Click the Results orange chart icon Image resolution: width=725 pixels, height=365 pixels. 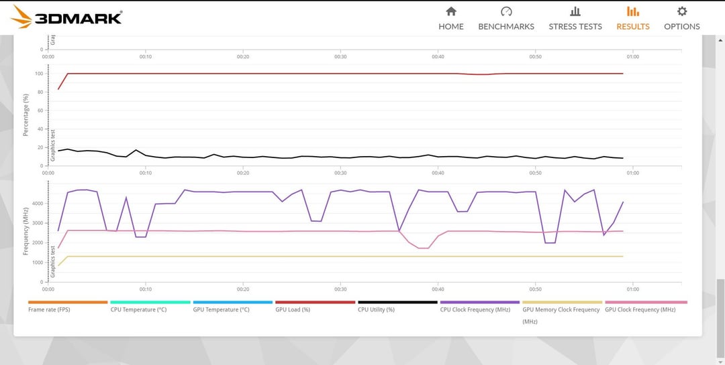click(x=633, y=11)
